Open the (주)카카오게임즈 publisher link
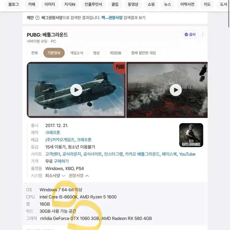The image size is (230, 230). [60, 140]
